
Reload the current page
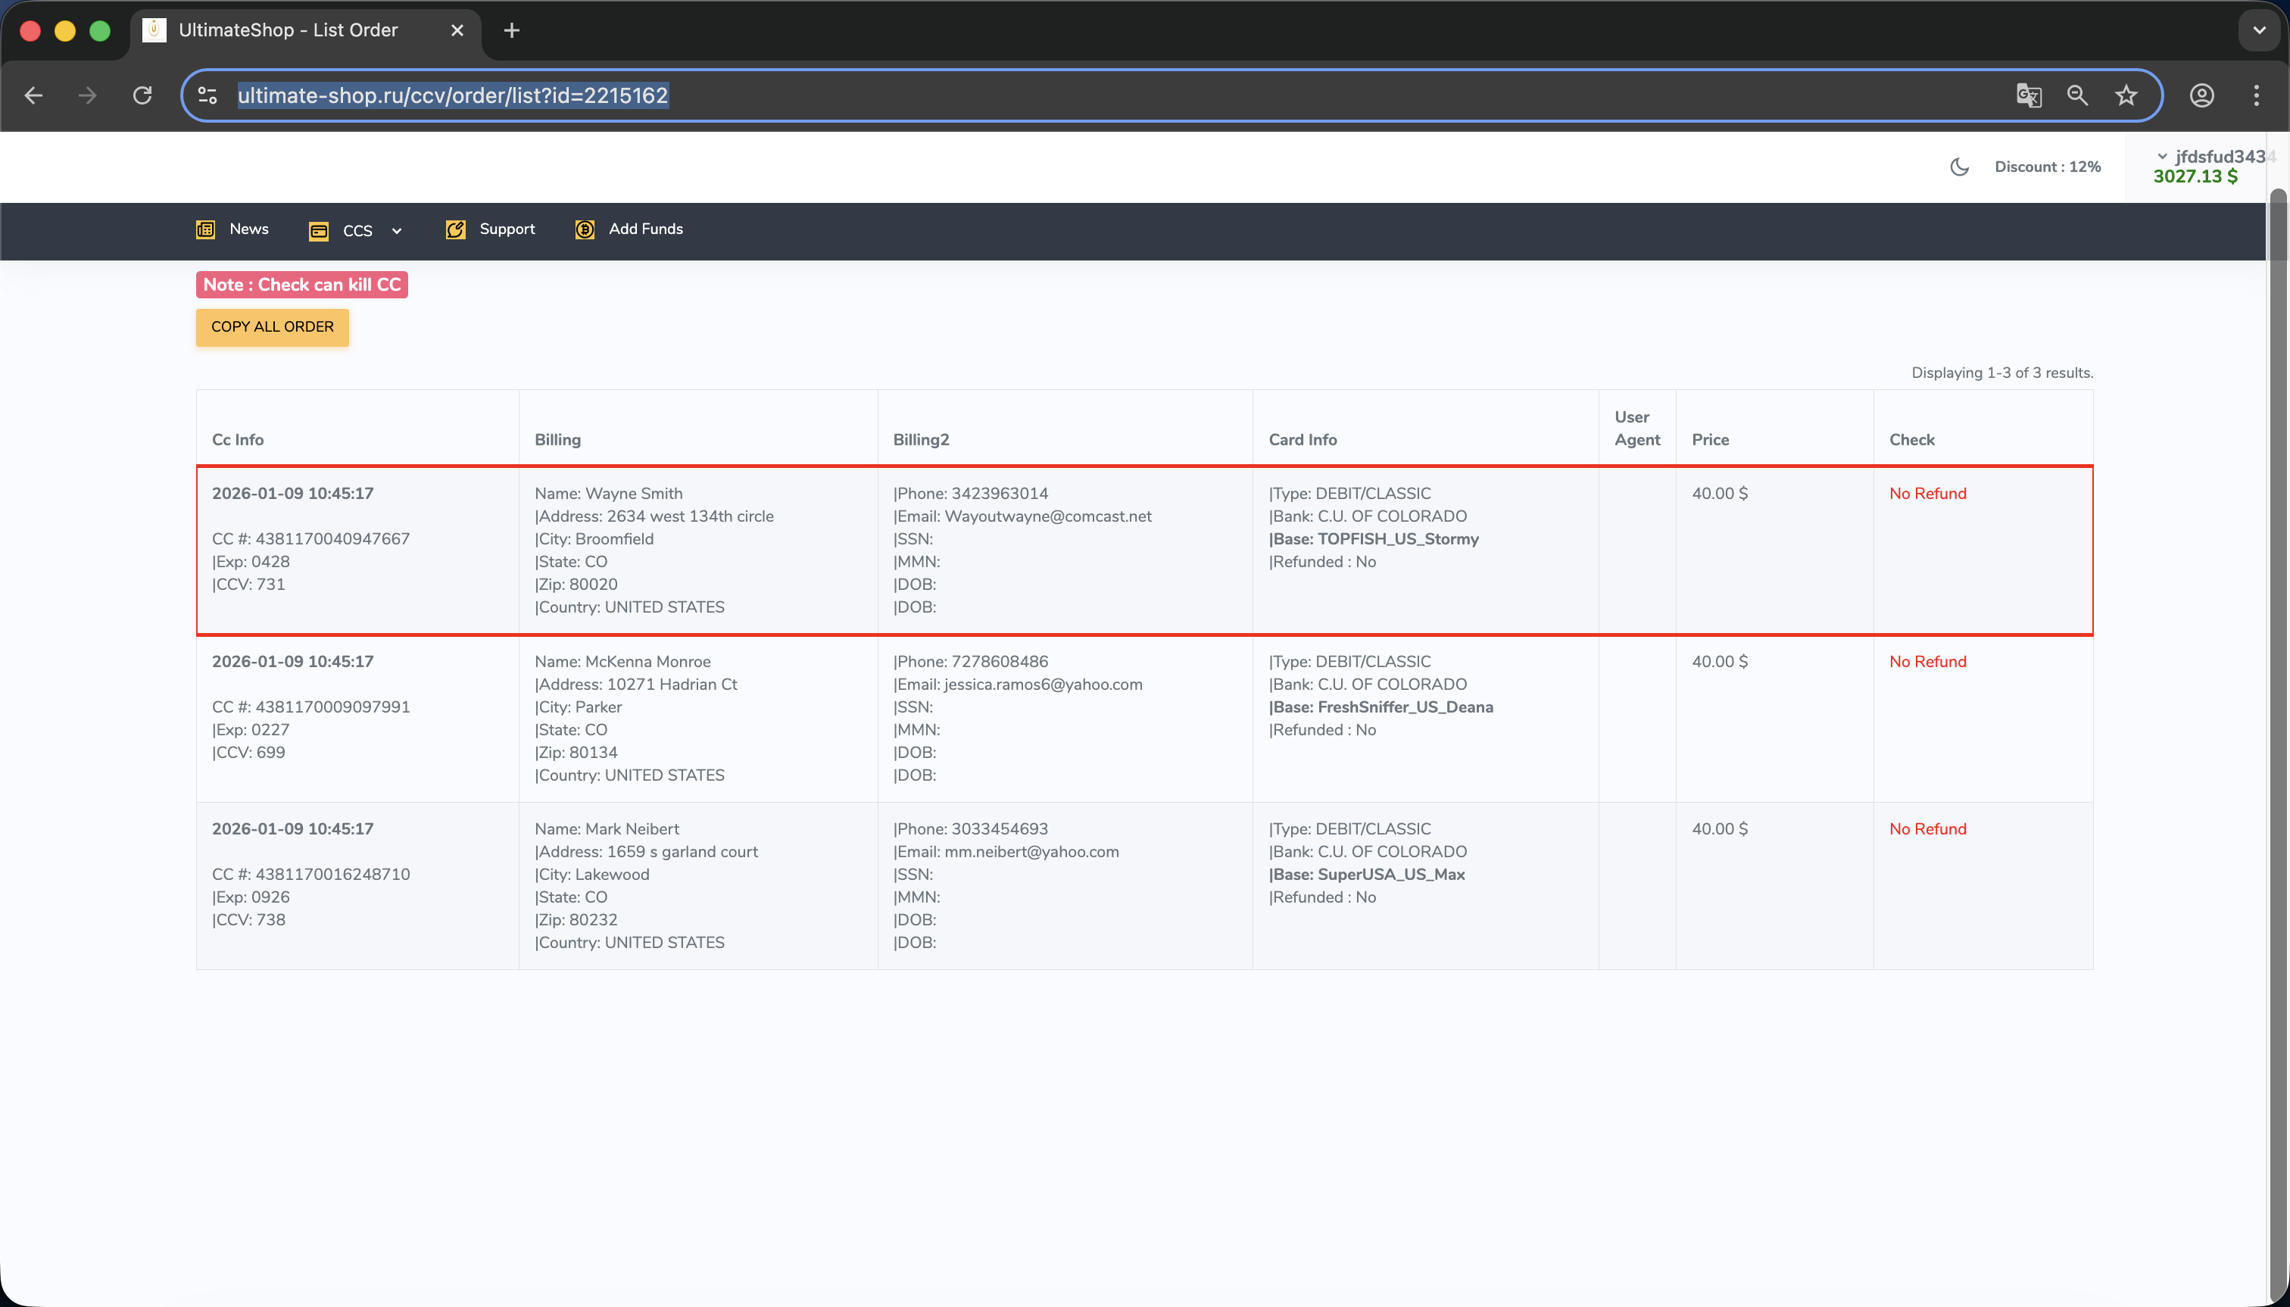tap(142, 95)
